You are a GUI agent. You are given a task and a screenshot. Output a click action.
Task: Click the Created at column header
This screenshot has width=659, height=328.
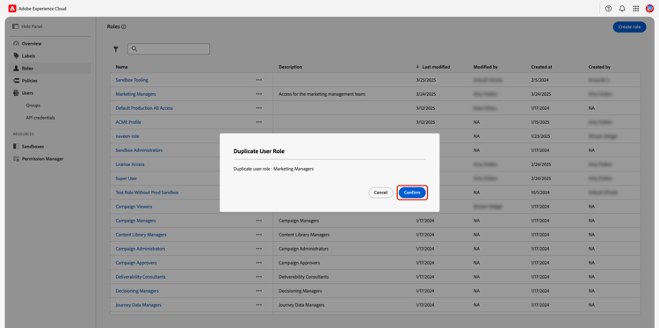542,67
